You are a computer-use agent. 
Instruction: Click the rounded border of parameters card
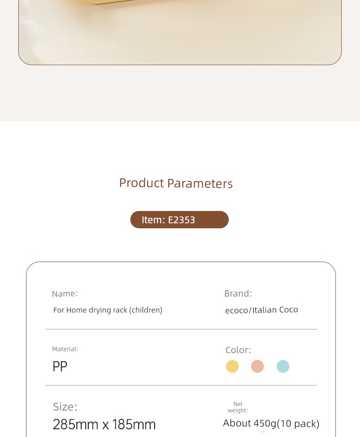[181, 262]
